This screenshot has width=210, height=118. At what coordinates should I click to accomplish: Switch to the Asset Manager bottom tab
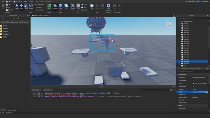point(12,110)
